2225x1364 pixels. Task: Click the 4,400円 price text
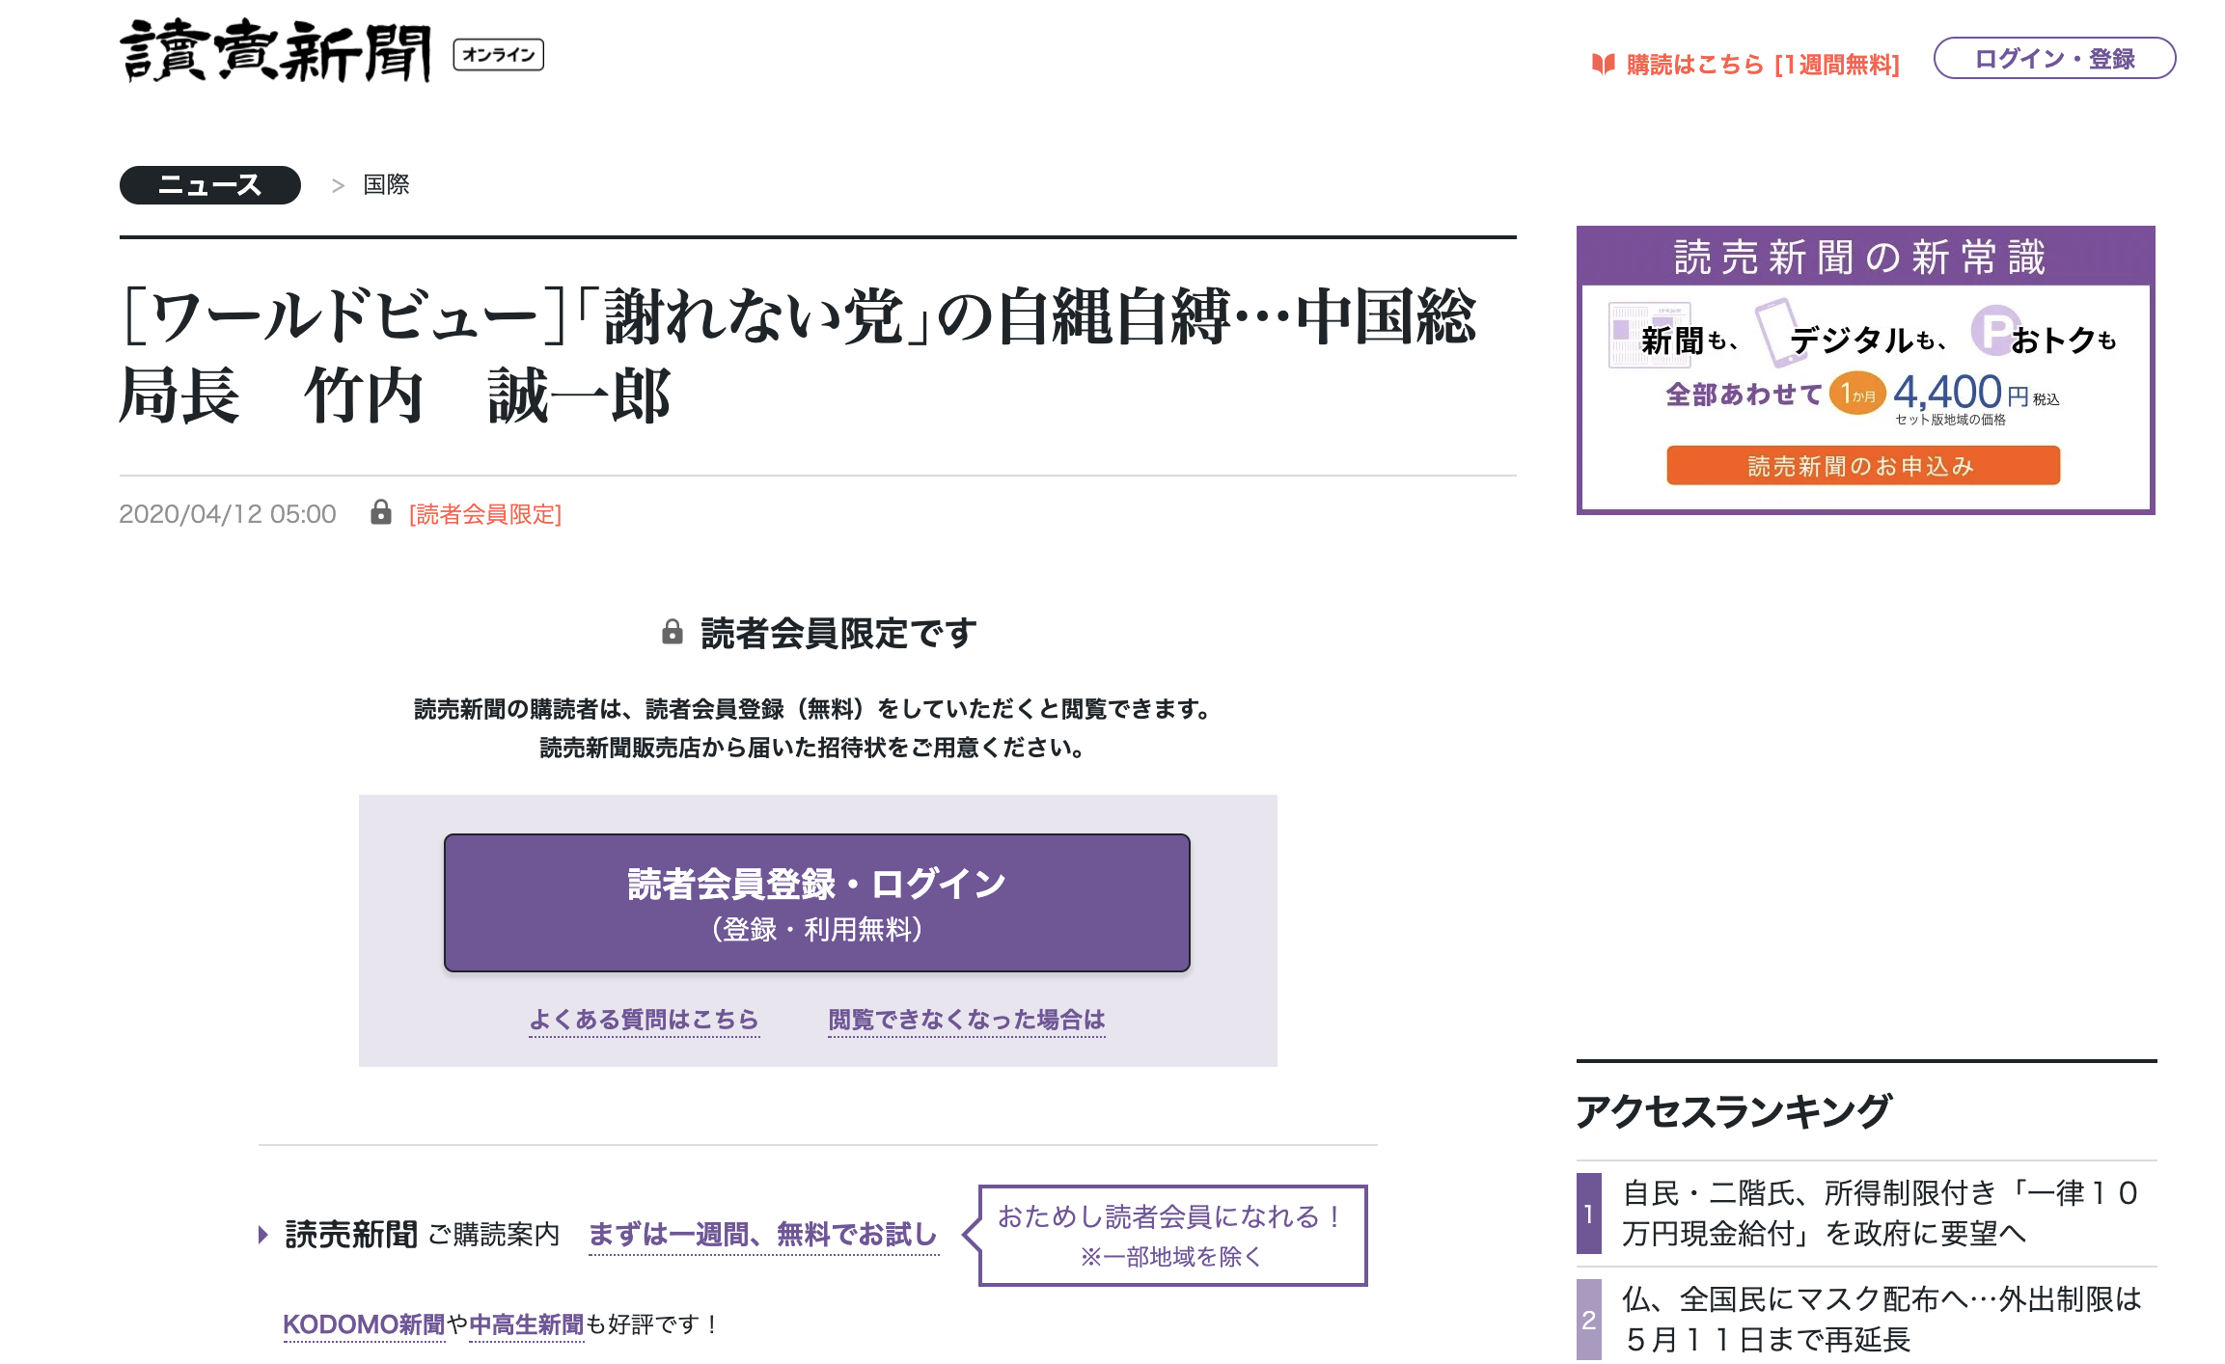coord(1963,394)
